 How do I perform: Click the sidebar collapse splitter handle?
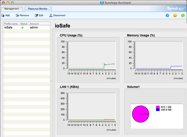[x=51, y=81]
